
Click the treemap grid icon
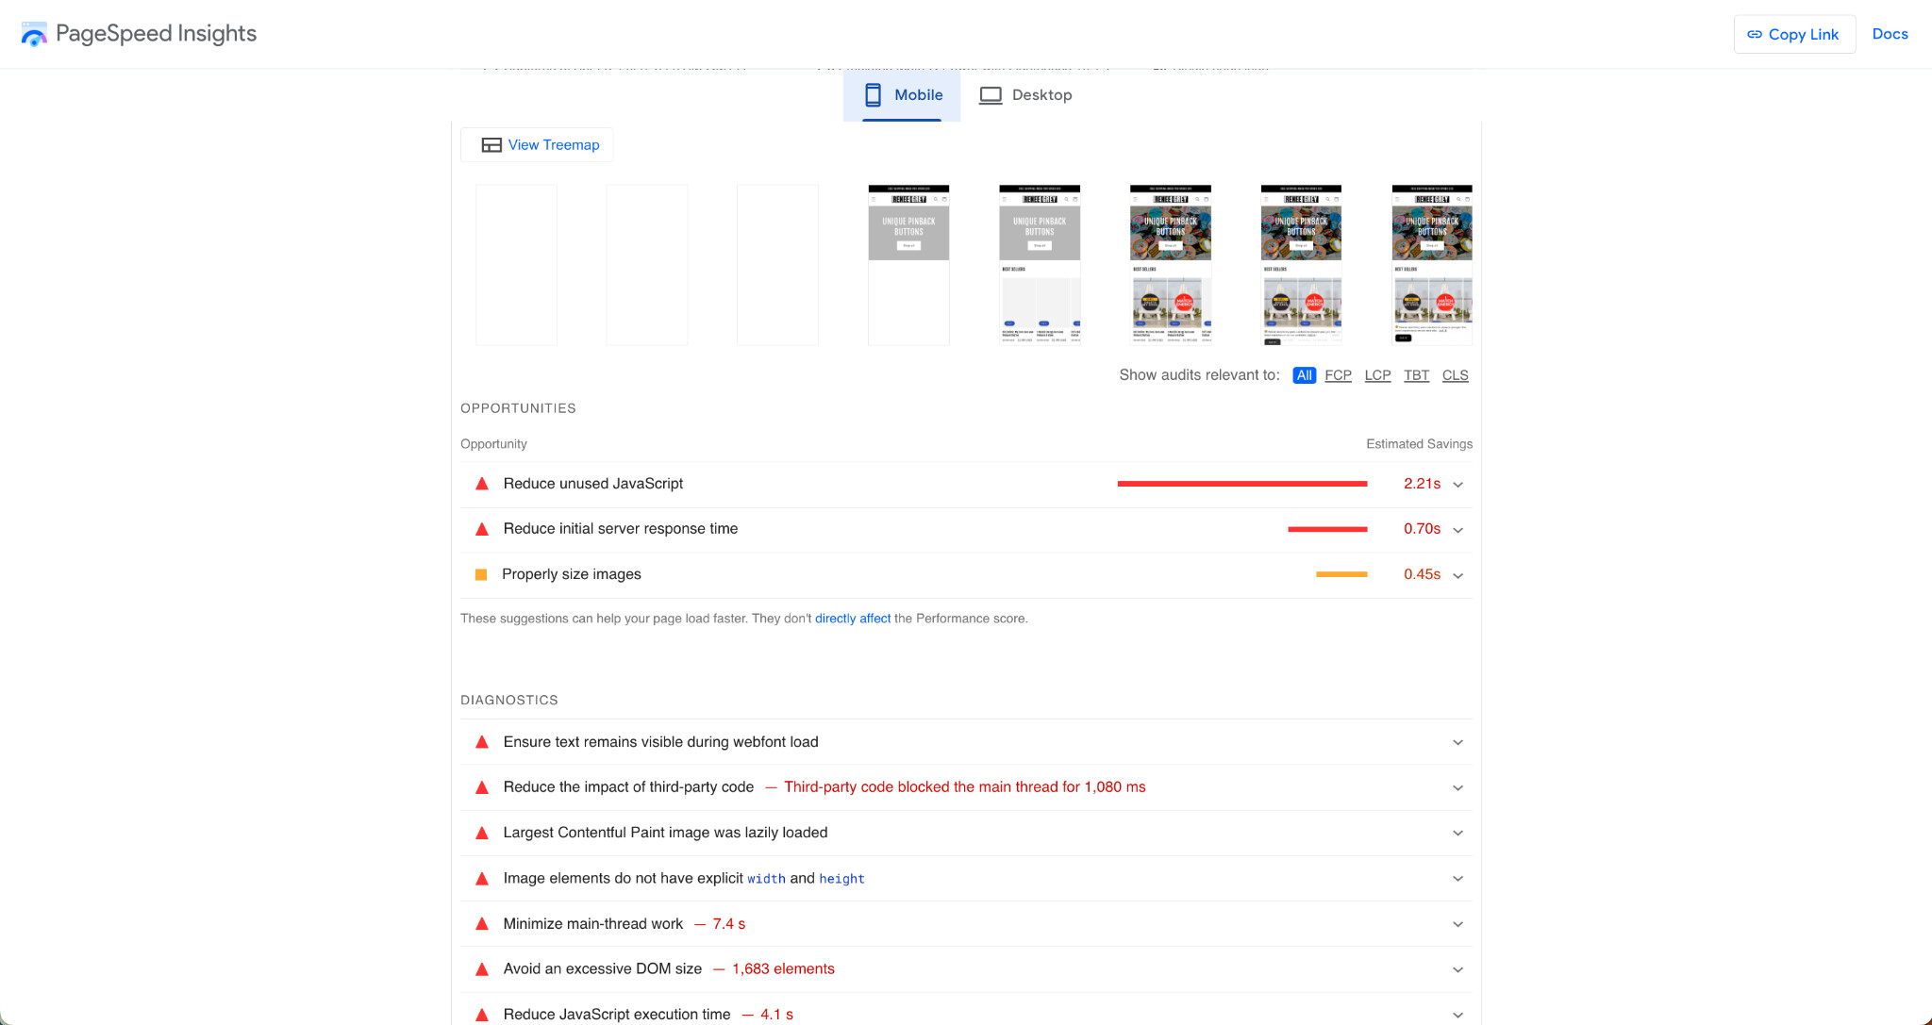pyautogui.click(x=491, y=145)
